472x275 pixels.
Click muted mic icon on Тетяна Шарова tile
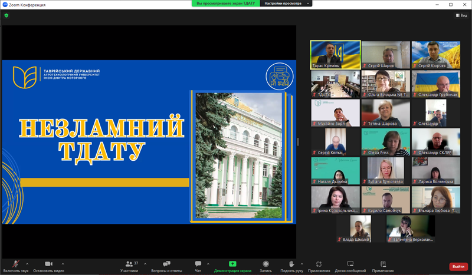[x=365, y=124]
